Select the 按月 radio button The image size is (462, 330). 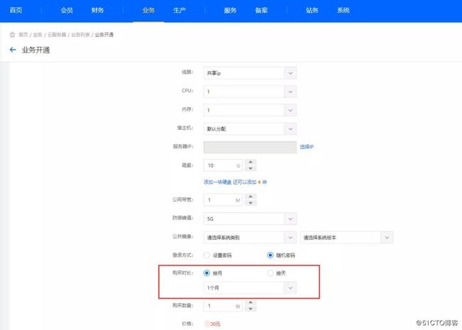click(207, 273)
